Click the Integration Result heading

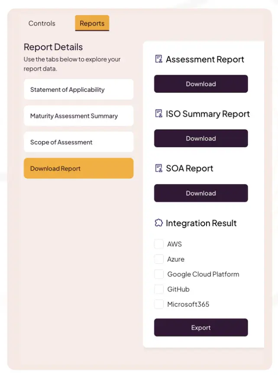[x=201, y=223]
